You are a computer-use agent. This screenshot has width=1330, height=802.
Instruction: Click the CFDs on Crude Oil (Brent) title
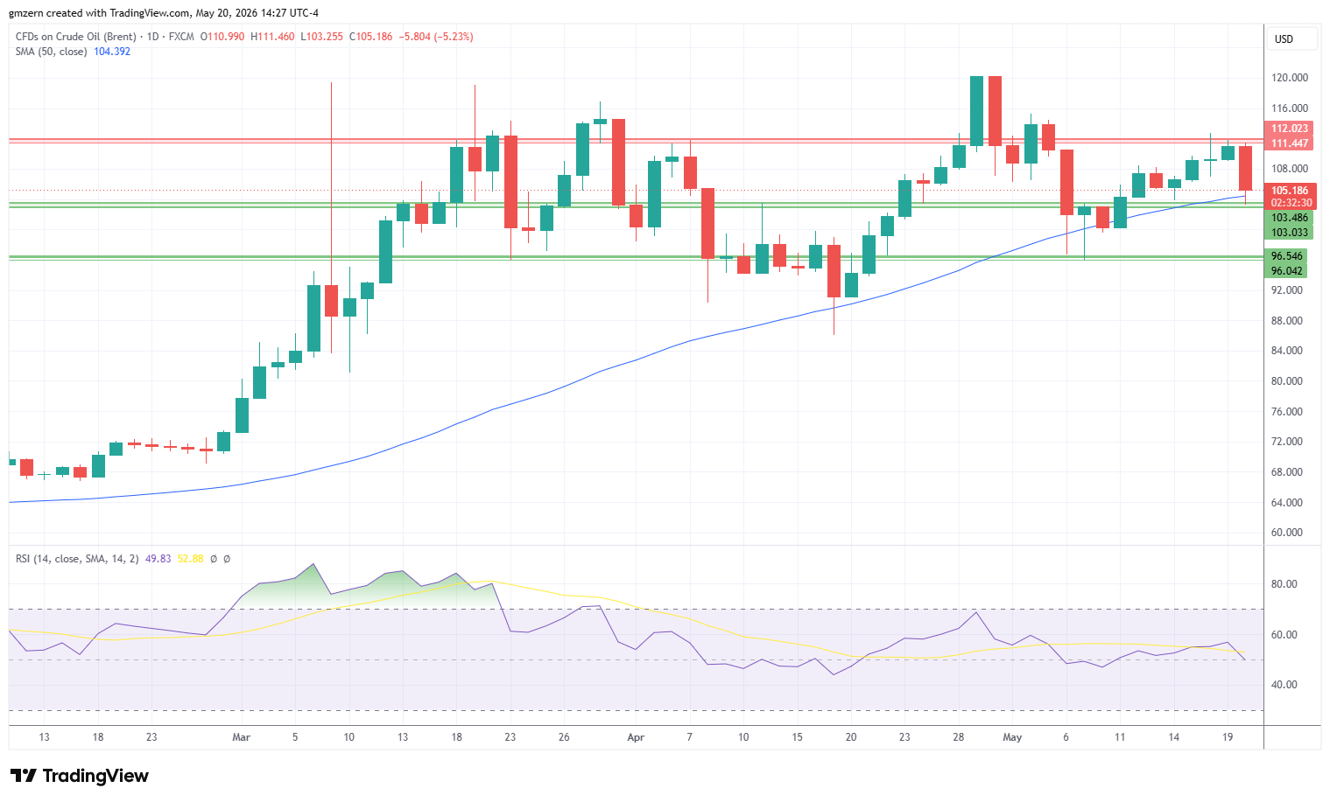[76, 37]
